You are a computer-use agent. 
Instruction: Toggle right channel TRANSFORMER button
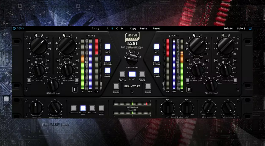pos(157,71)
